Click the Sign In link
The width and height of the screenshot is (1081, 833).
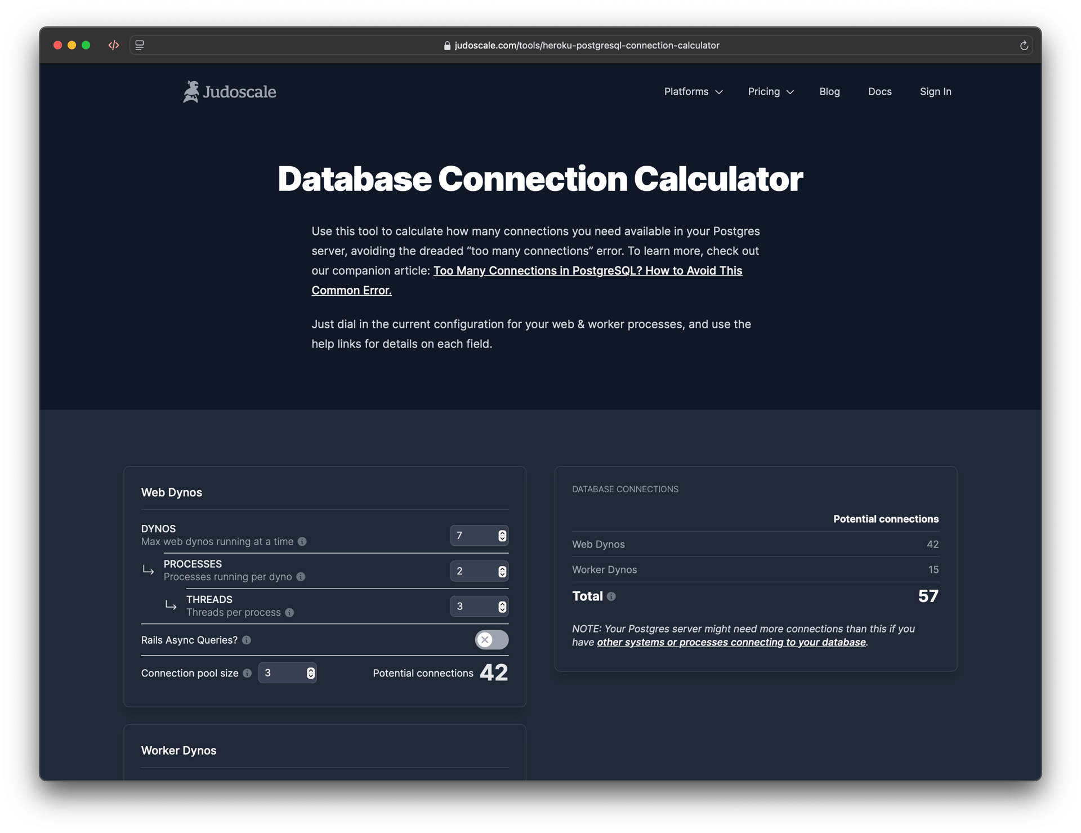pos(935,91)
